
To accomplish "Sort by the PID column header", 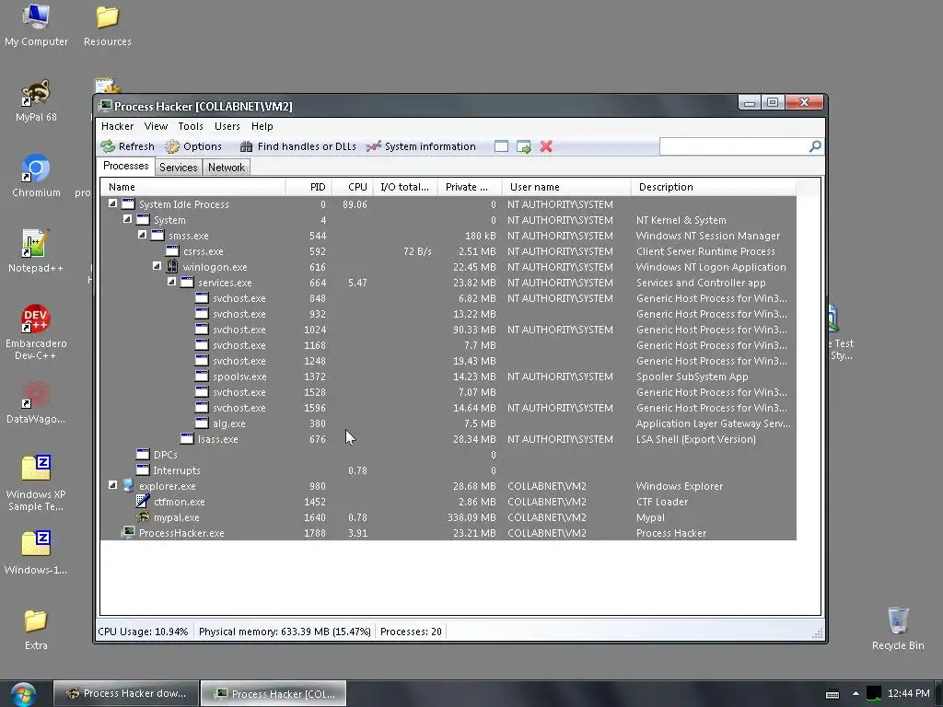I will click(309, 187).
